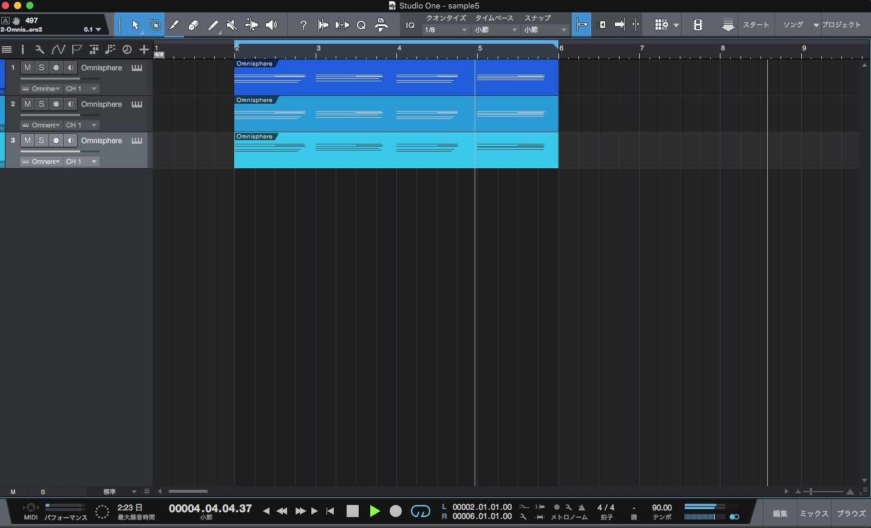This screenshot has width=871, height=528.
Task: Toggle the Loop button in transport
Action: coord(420,511)
